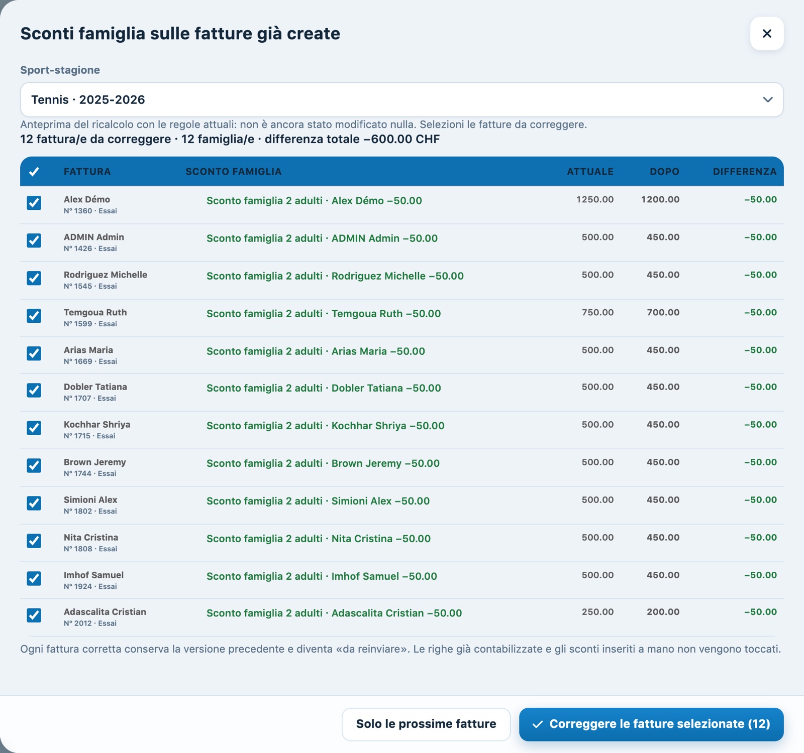
Task: Click Correggere le fatture selezionate button
Action: coord(651,724)
